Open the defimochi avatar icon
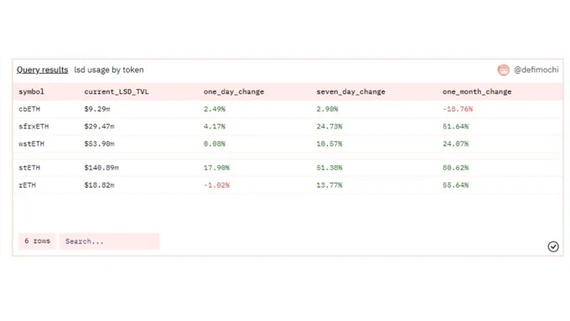Viewport: 570px width, 321px height. [x=504, y=70]
